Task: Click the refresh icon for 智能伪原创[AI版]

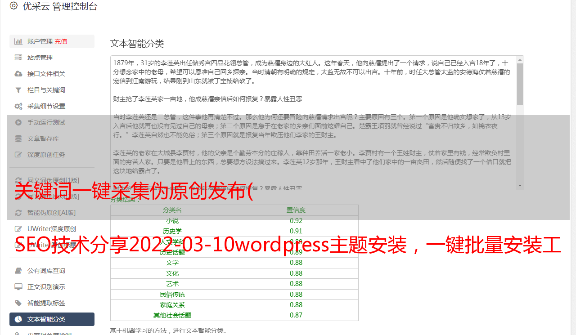Action: (x=18, y=213)
